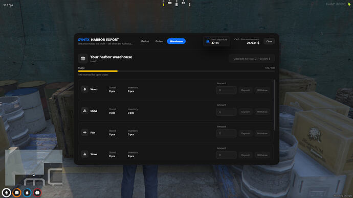Deposit Metal into warehouse

click(x=246, y=112)
